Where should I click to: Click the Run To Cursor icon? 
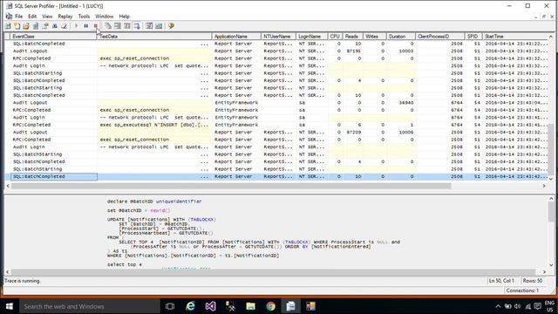coord(118,26)
